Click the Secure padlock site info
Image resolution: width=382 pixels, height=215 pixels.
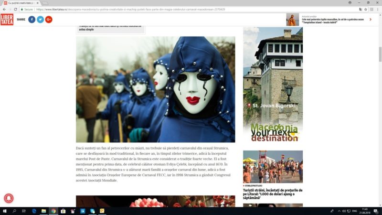pos(27,9)
